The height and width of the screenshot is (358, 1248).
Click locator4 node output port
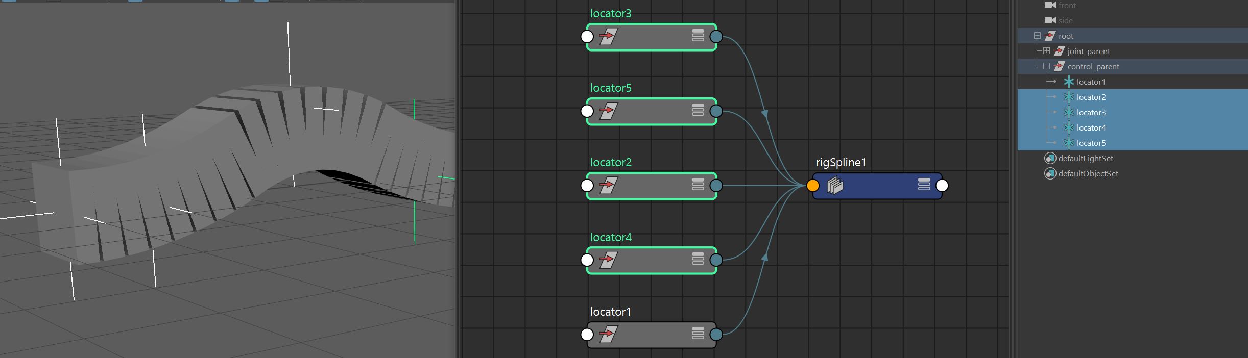(x=716, y=260)
